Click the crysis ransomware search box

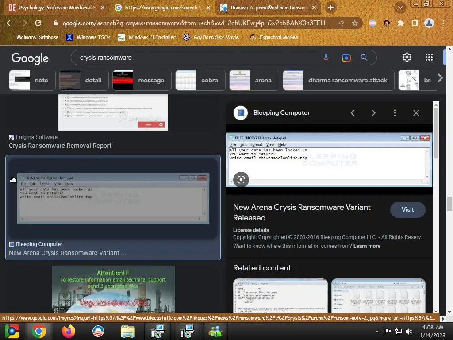tap(196, 58)
